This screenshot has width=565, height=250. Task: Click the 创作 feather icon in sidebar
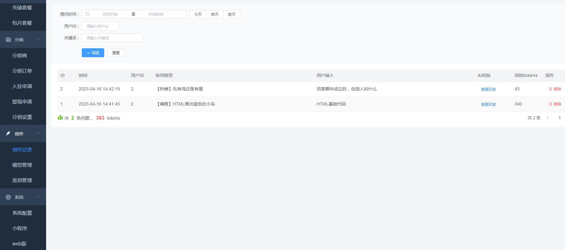[x=8, y=134]
